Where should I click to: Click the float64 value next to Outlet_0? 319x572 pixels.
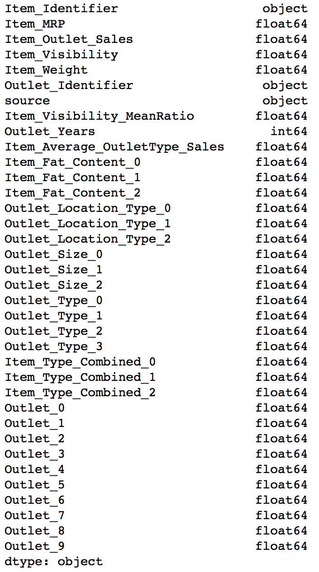281,408
